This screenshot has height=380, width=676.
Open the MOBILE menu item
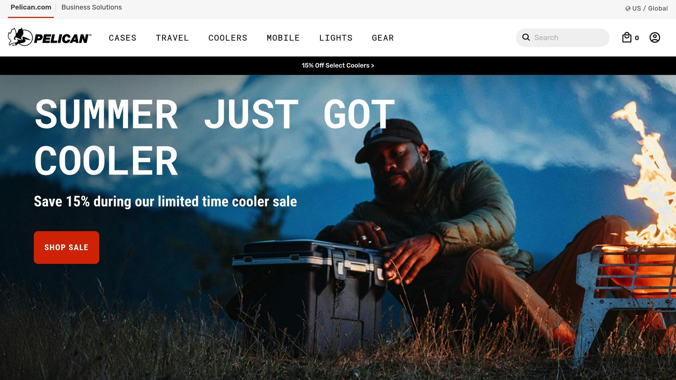click(x=283, y=38)
